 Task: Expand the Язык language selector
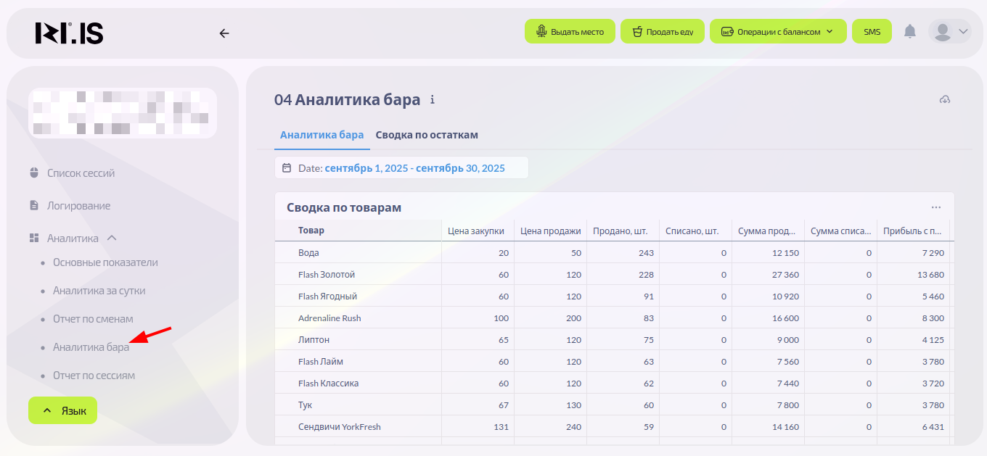pos(62,411)
